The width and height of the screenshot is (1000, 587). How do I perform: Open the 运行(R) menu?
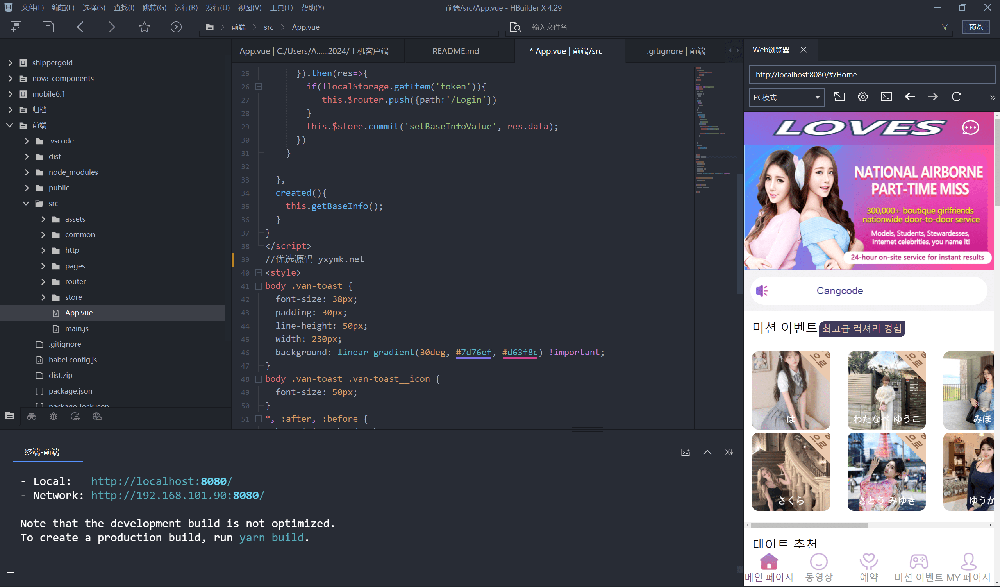[x=186, y=7]
